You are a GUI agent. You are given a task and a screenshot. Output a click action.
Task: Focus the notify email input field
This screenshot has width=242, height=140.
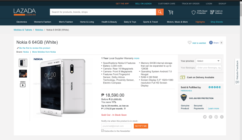(117, 126)
